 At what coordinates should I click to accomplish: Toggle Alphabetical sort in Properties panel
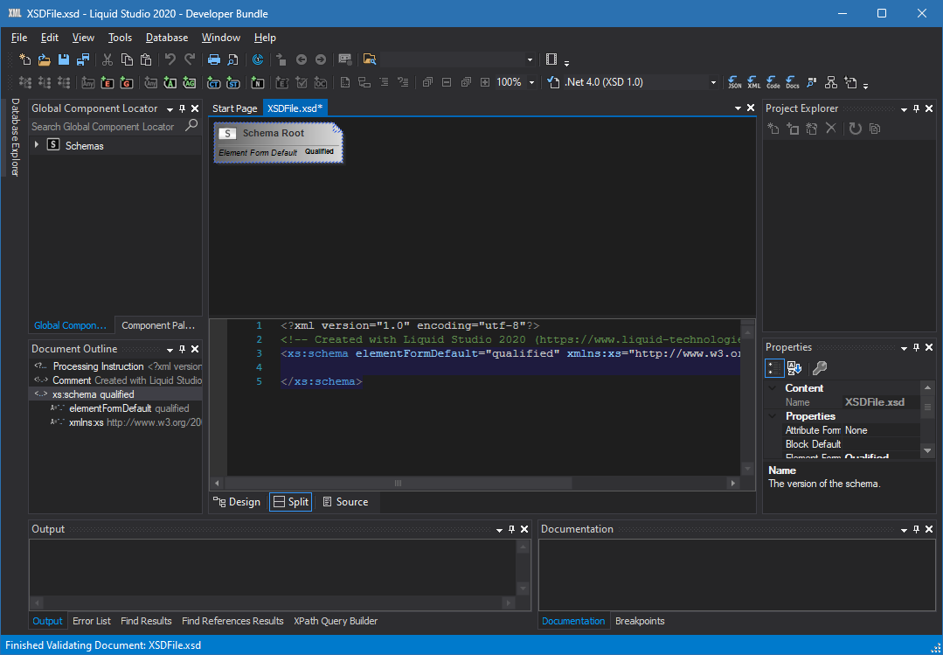point(794,368)
